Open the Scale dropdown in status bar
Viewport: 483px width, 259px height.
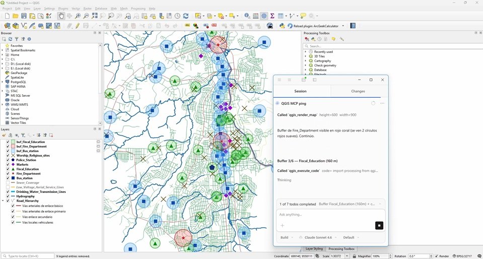348,256
